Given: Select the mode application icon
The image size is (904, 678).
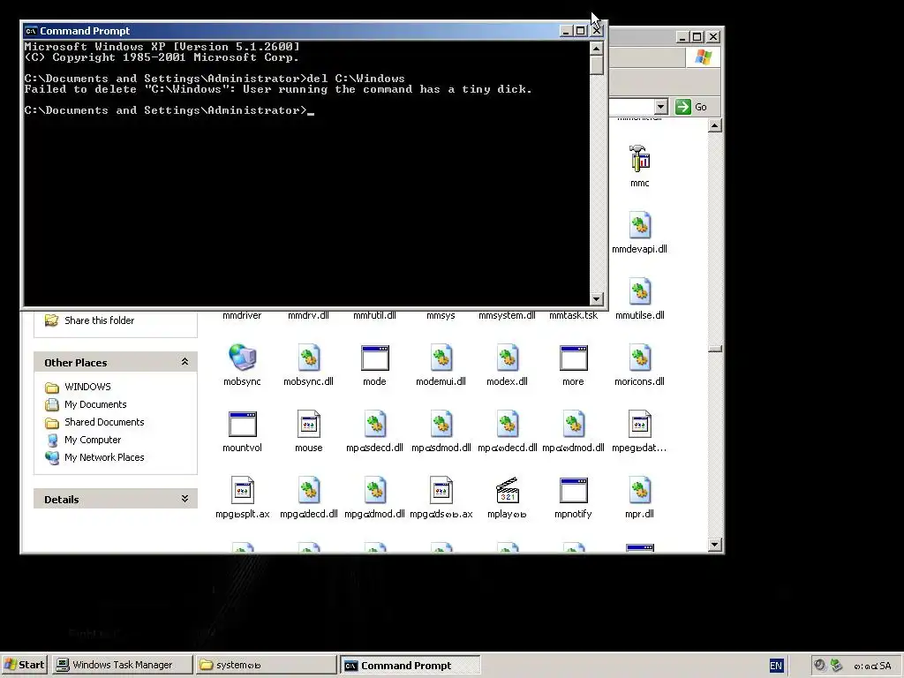Looking at the screenshot, I should pyautogui.click(x=374, y=358).
